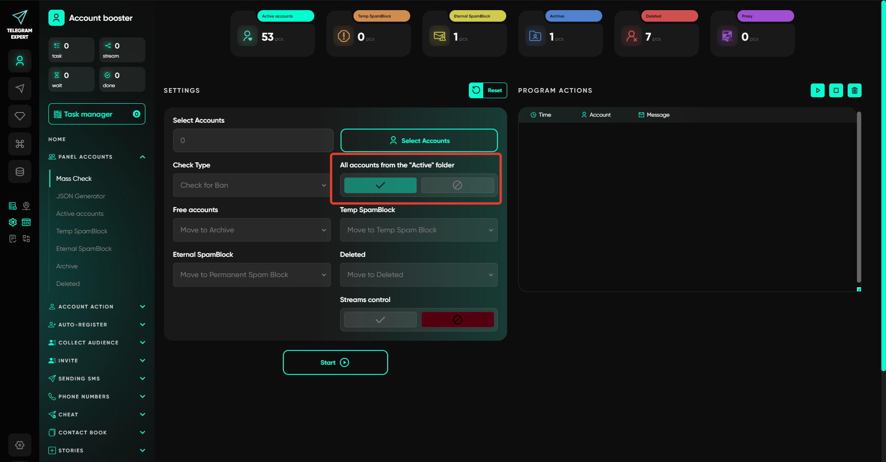Enable Streams control with checkmark toggle
Screen dimensions: 886x462
[380, 320]
